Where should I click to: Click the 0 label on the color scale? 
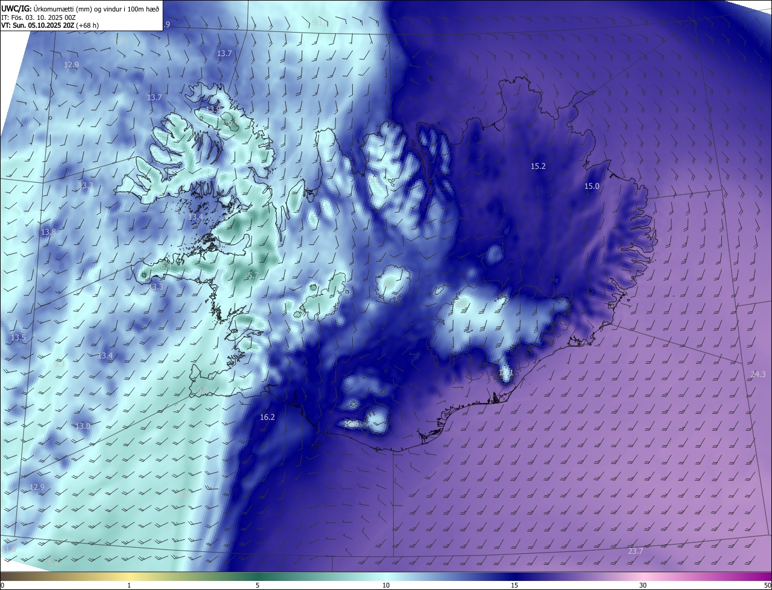coord(2,585)
